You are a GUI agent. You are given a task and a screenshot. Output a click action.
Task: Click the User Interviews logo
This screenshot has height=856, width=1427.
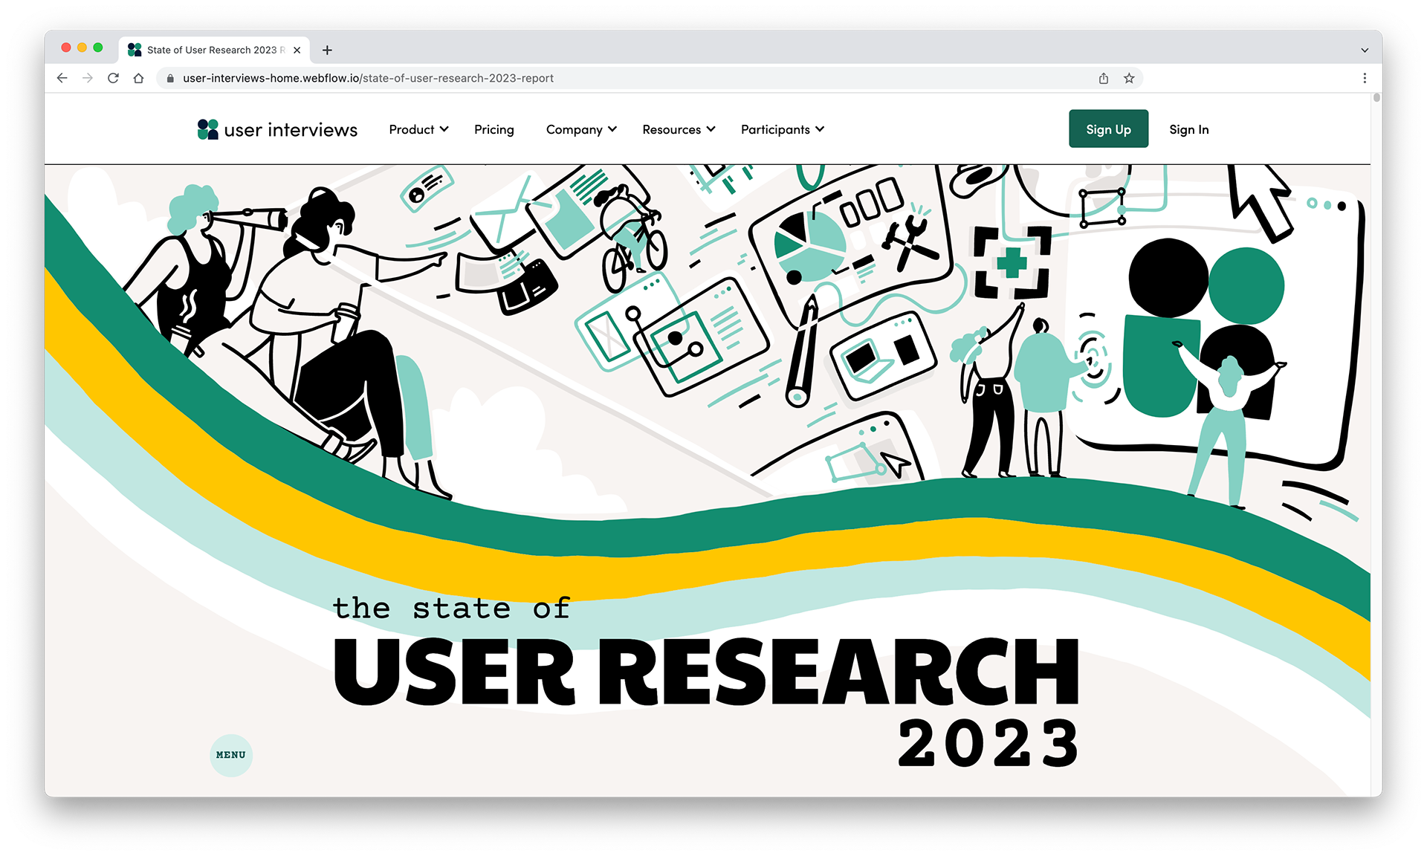pyautogui.click(x=277, y=129)
